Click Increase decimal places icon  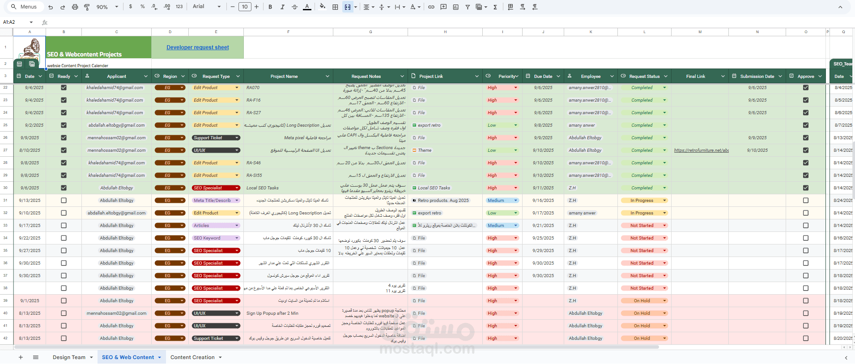pyautogui.click(x=167, y=7)
